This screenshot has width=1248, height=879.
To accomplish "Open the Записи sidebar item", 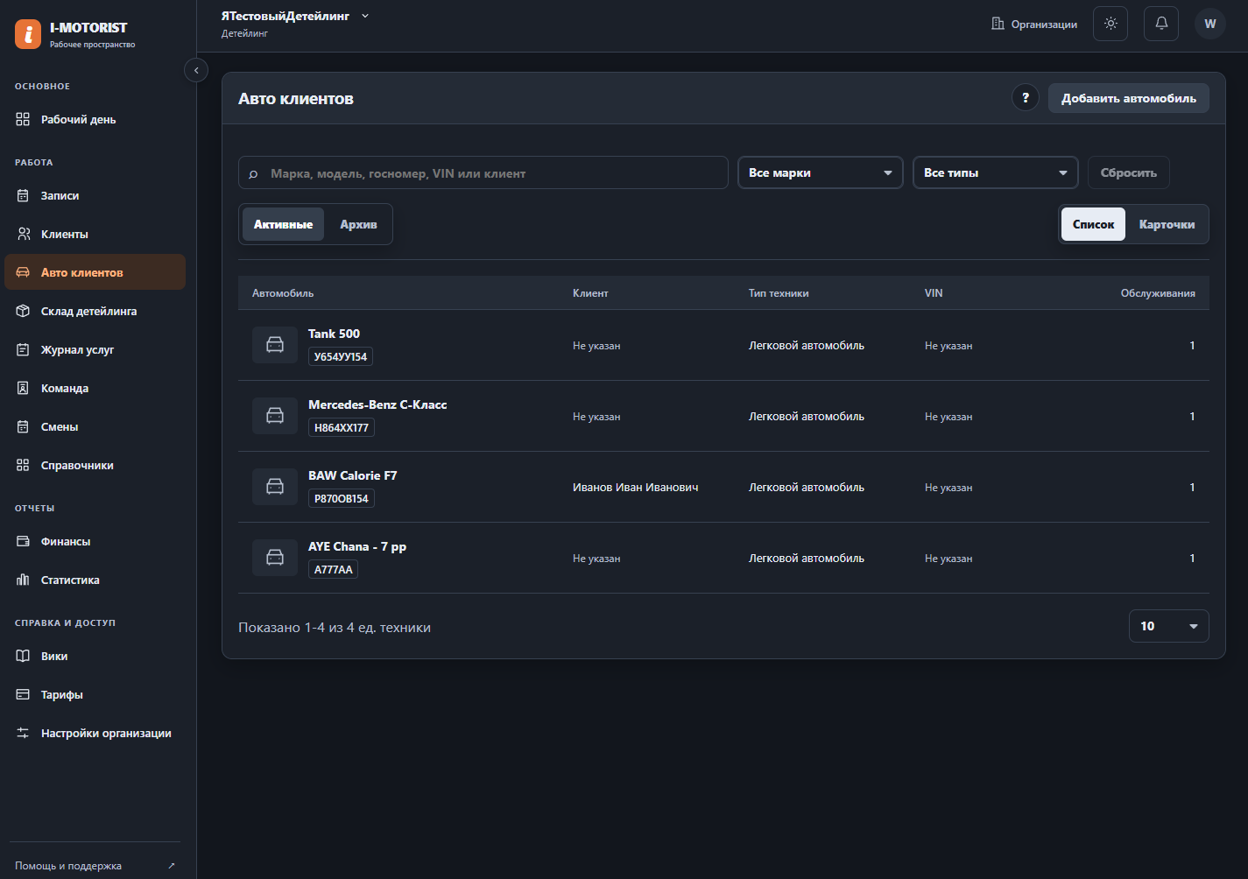I will pyautogui.click(x=95, y=195).
